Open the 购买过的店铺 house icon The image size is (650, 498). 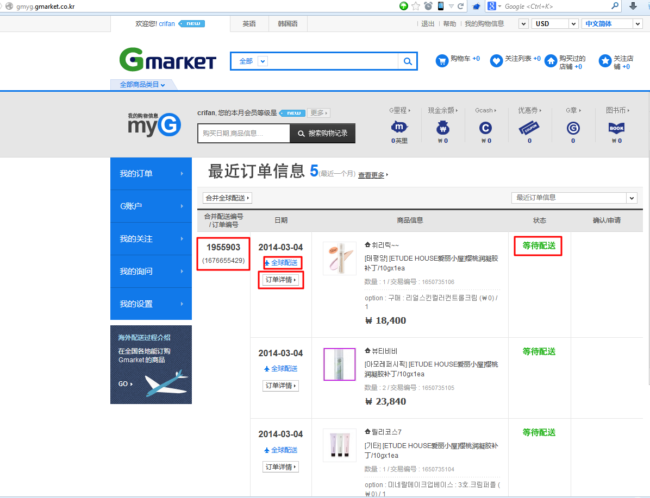coord(551,61)
